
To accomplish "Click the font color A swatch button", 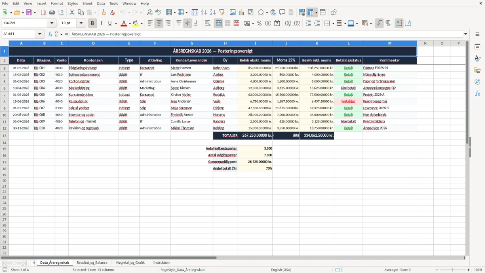I will tap(124, 23).
